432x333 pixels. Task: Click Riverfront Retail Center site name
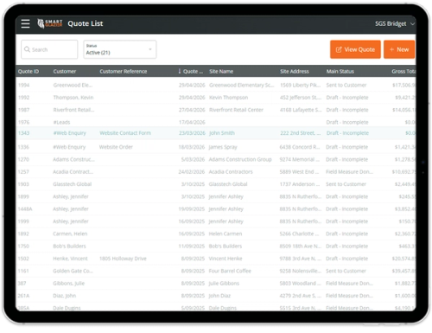(236, 110)
